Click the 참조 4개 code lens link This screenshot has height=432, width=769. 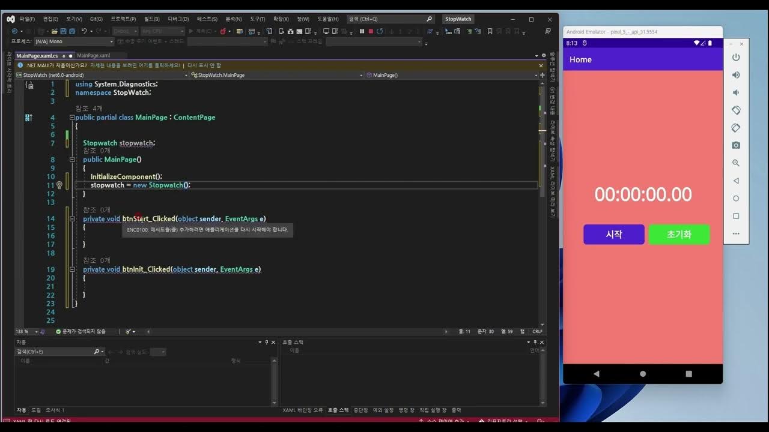click(89, 109)
